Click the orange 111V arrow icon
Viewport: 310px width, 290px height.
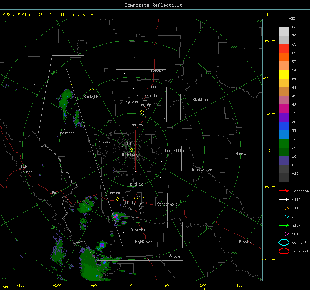284,208
